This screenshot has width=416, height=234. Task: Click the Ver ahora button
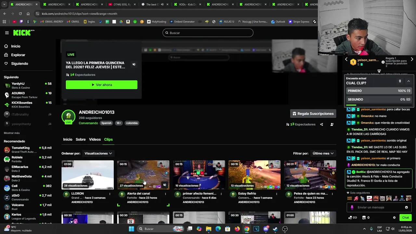(101, 85)
